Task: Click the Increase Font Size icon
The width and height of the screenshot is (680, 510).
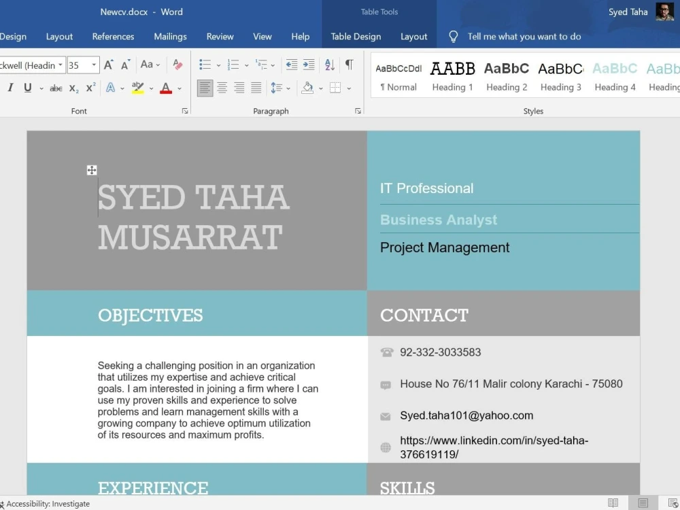Action: click(x=107, y=64)
